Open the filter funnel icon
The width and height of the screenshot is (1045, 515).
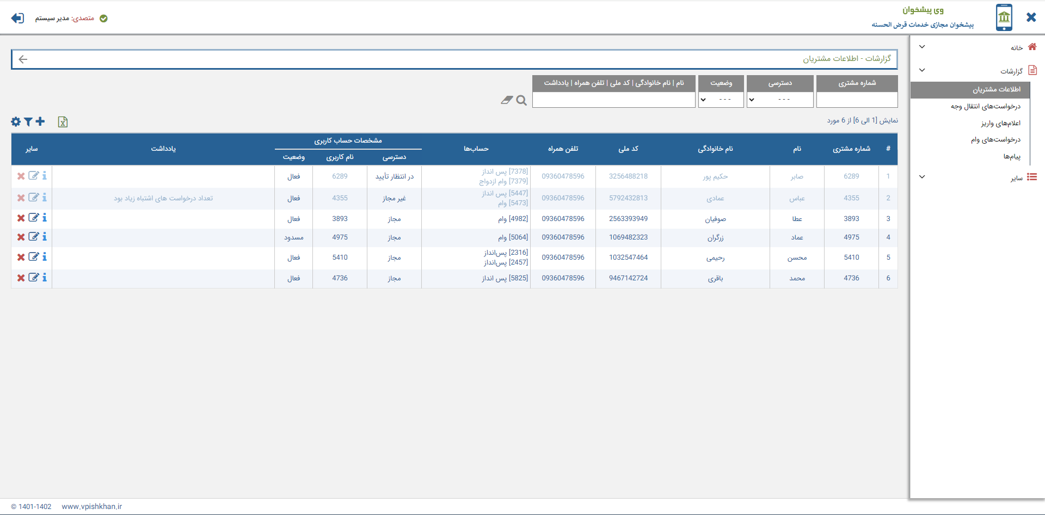point(28,122)
